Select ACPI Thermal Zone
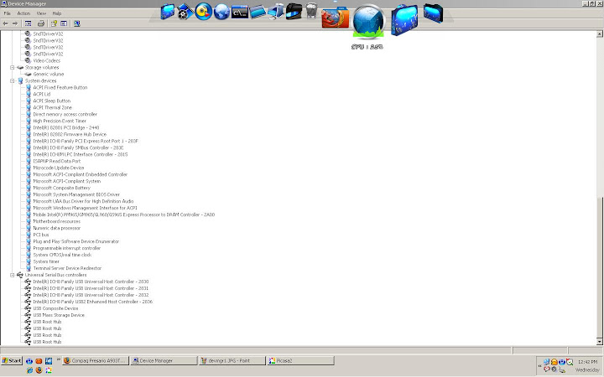This screenshot has width=604, height=377. (52, 108)
